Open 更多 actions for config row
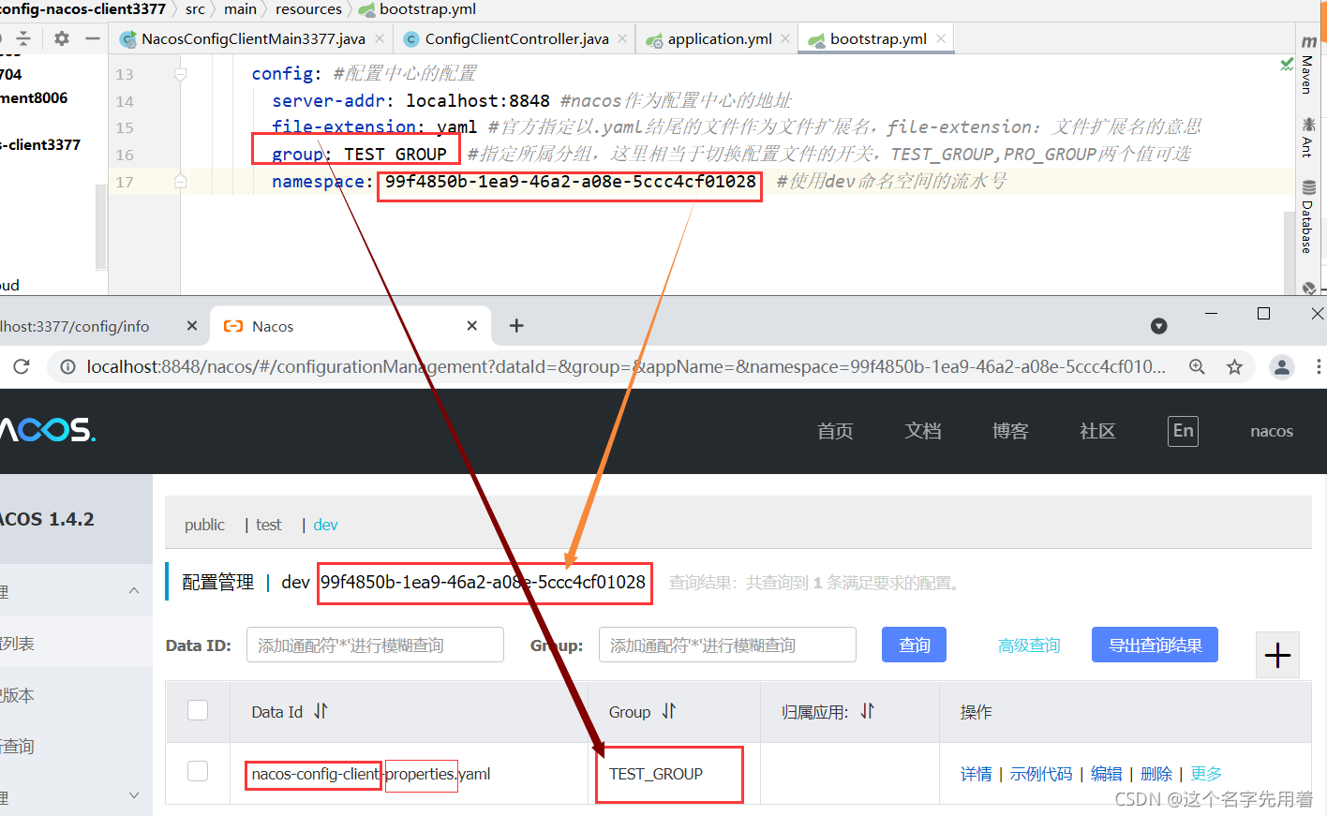The image size is (1327, 816). point(1206,774)
